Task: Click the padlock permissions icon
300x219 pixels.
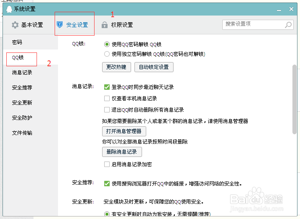Action: 105,25
